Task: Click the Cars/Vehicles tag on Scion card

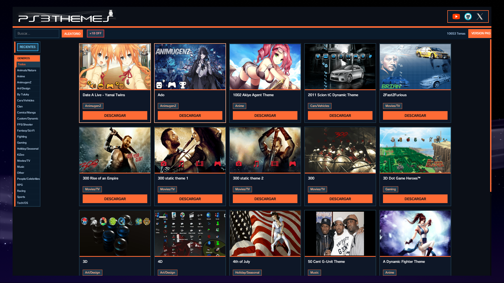Action: (320, 106)
